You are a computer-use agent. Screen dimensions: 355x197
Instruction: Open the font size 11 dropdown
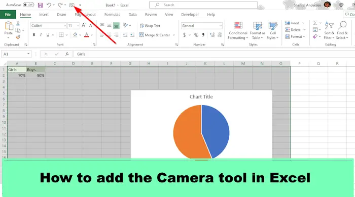[78, 26]
